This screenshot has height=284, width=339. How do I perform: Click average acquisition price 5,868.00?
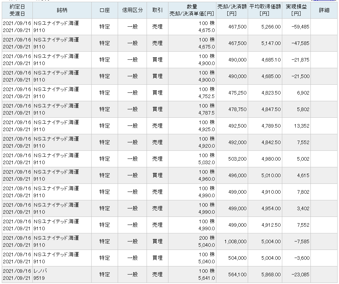click(x=271, y=275)
